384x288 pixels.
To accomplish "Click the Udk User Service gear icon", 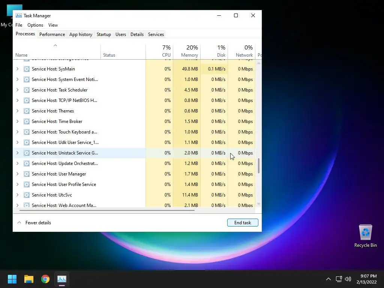I will pos(27,142).
